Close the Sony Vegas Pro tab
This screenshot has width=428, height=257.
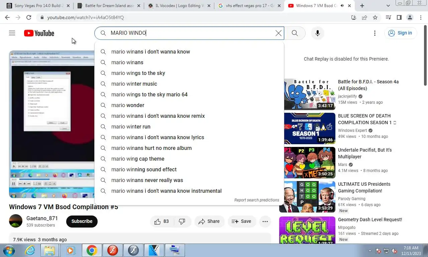pos(68,6)
